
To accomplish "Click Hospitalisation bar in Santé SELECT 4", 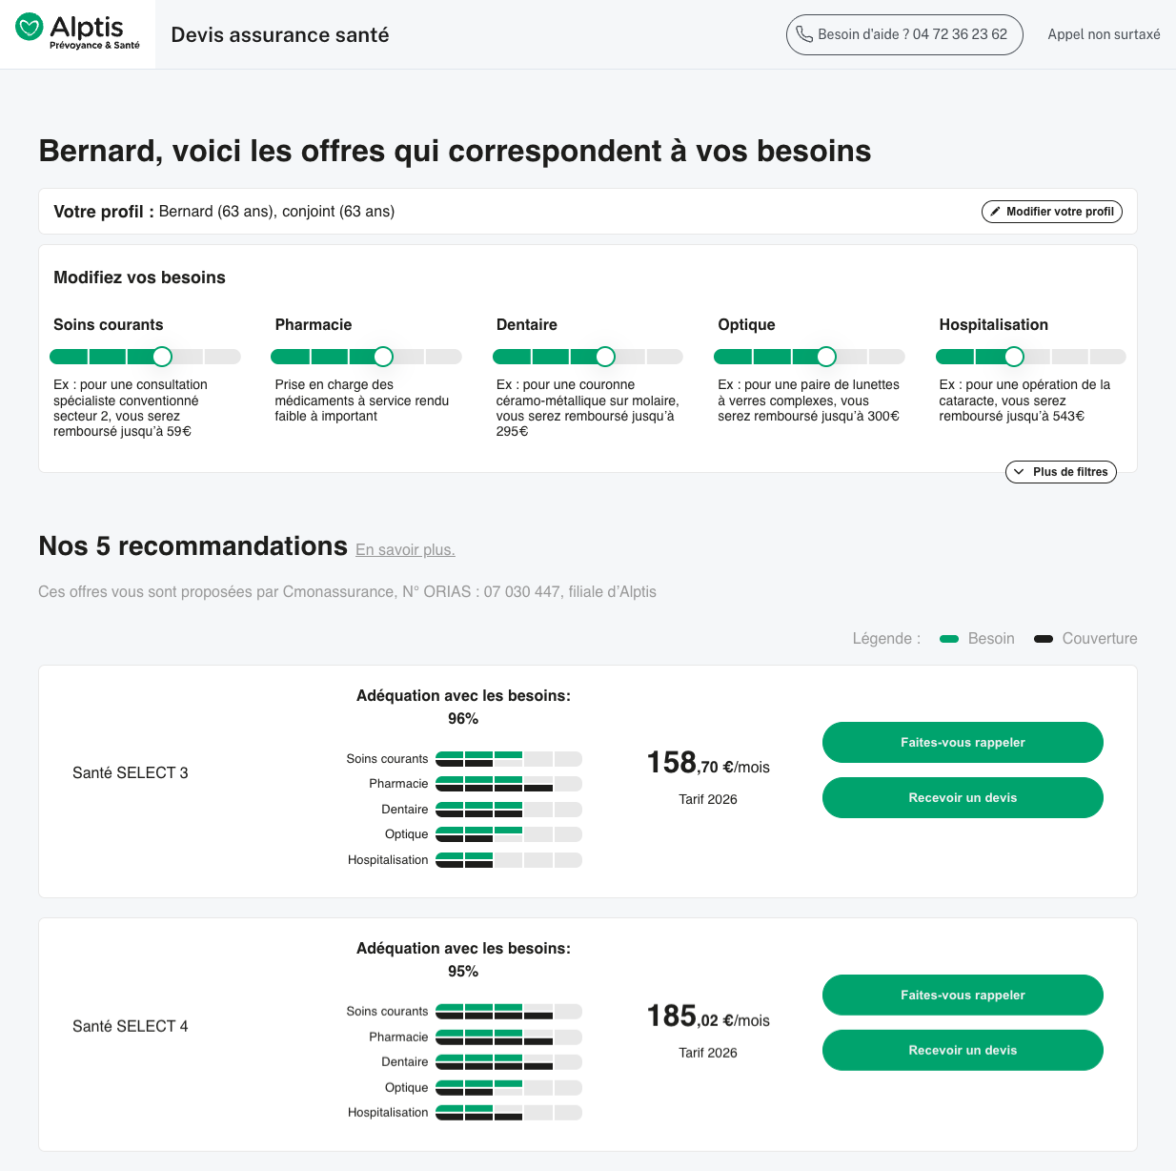I will point(509,1113).
